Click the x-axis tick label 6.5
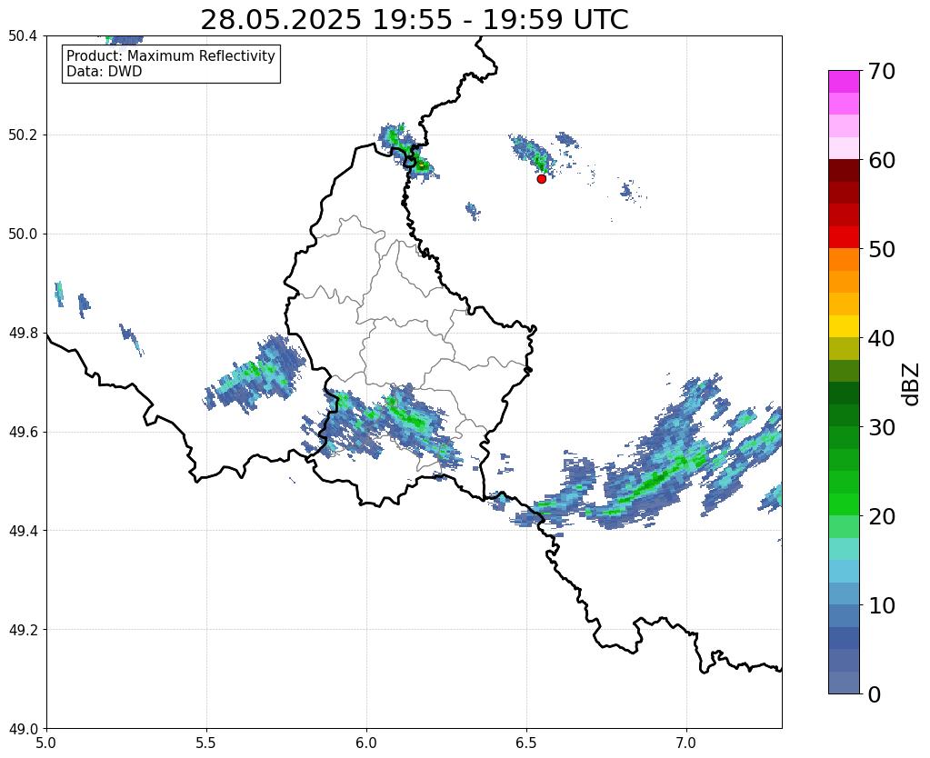Image resolution: width=930 pixels, height=758 pixels. pos(526,743)
